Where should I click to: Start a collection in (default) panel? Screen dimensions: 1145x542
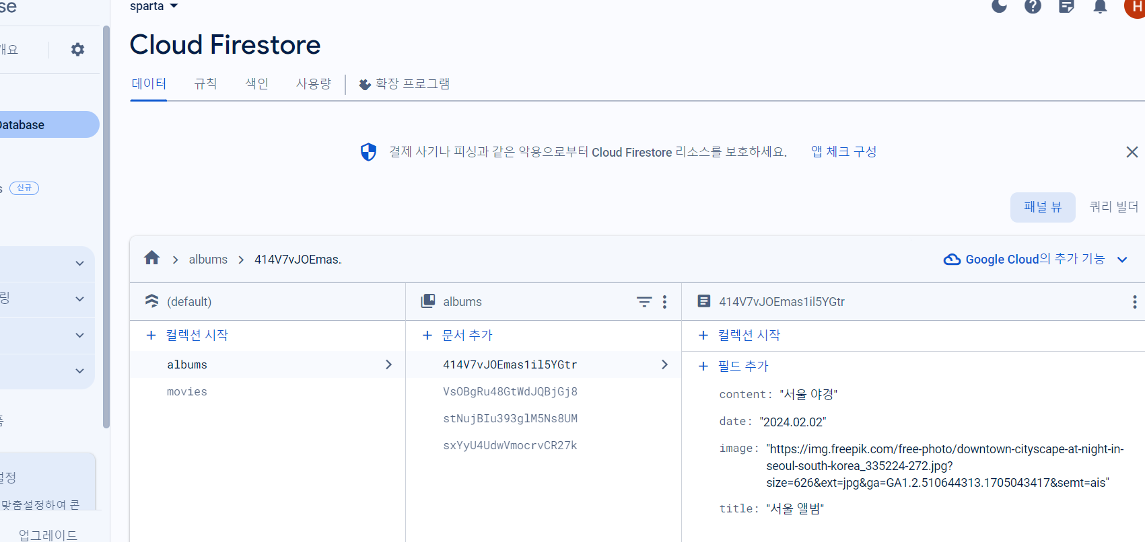point(188,335)
